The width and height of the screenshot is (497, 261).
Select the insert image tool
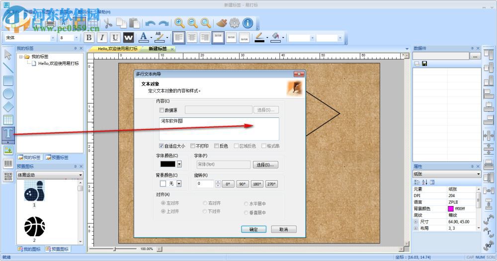click(8, 150)
